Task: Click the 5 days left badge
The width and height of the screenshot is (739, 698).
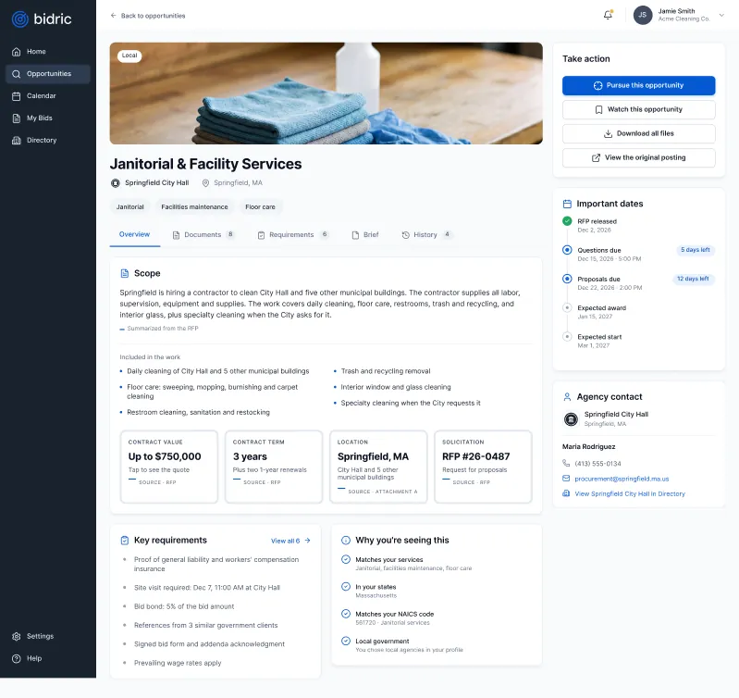Action: click(x=696, y=250)
